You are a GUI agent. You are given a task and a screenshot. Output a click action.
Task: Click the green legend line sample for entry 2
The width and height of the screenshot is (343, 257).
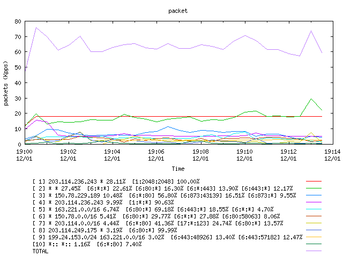click(314, 188)
